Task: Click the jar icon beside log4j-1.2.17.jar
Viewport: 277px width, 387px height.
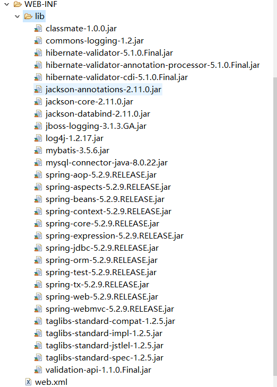Action: [x=38, y=138]
